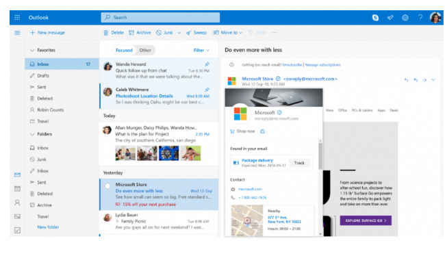445x258 pixels.
Task: Click Track button for package delivery
Action: 299,163
